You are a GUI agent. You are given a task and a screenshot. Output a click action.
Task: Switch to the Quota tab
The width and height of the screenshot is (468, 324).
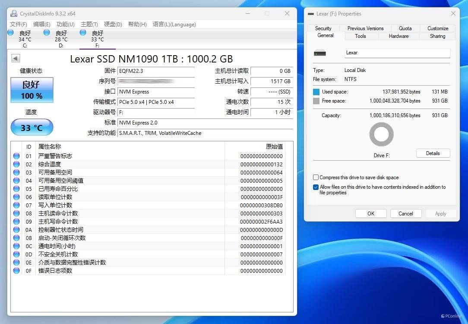point(405,28)
